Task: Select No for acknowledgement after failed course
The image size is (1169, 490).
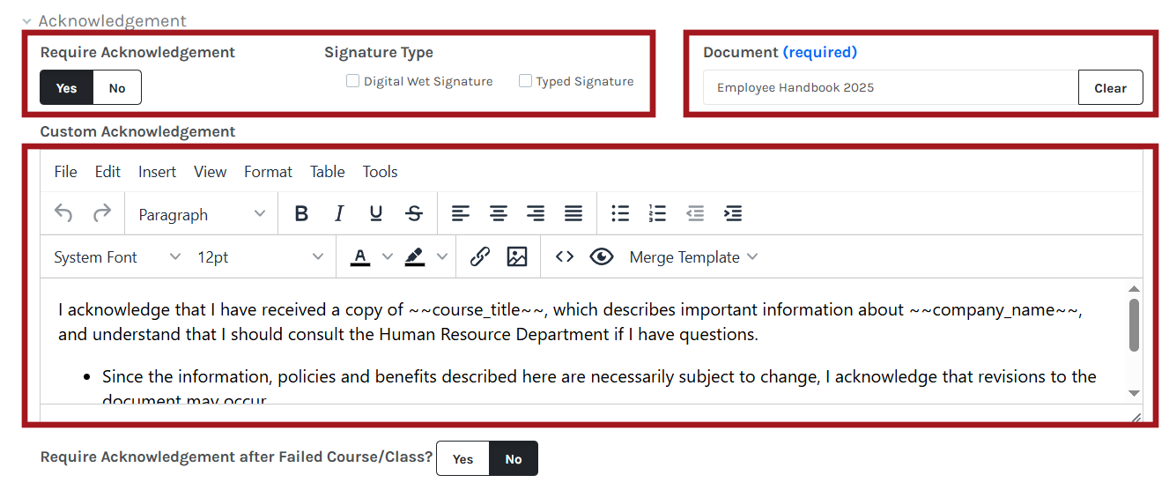Action: coord(514,458)
